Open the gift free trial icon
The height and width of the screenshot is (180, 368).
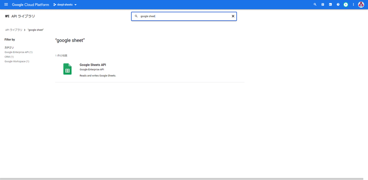pyautogui.click(x=323, y=5)
